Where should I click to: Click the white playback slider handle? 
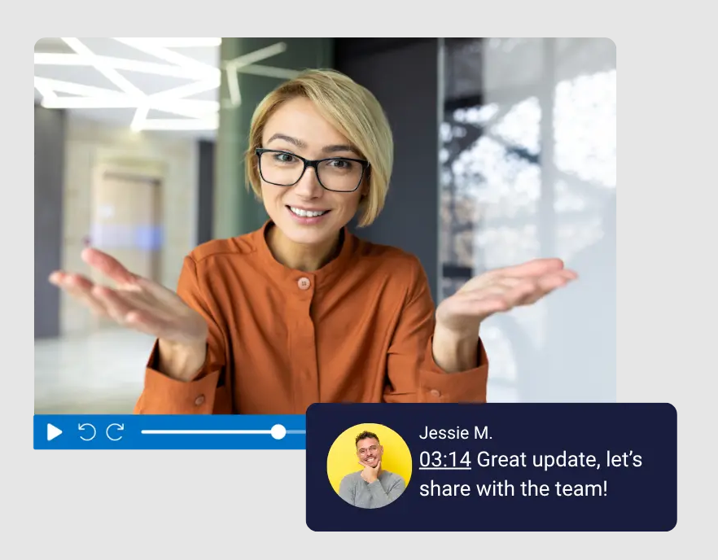[278, 432]
